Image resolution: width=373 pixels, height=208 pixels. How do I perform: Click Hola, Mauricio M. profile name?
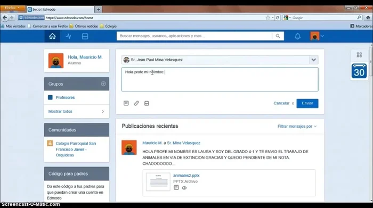(x=85, y=57)
